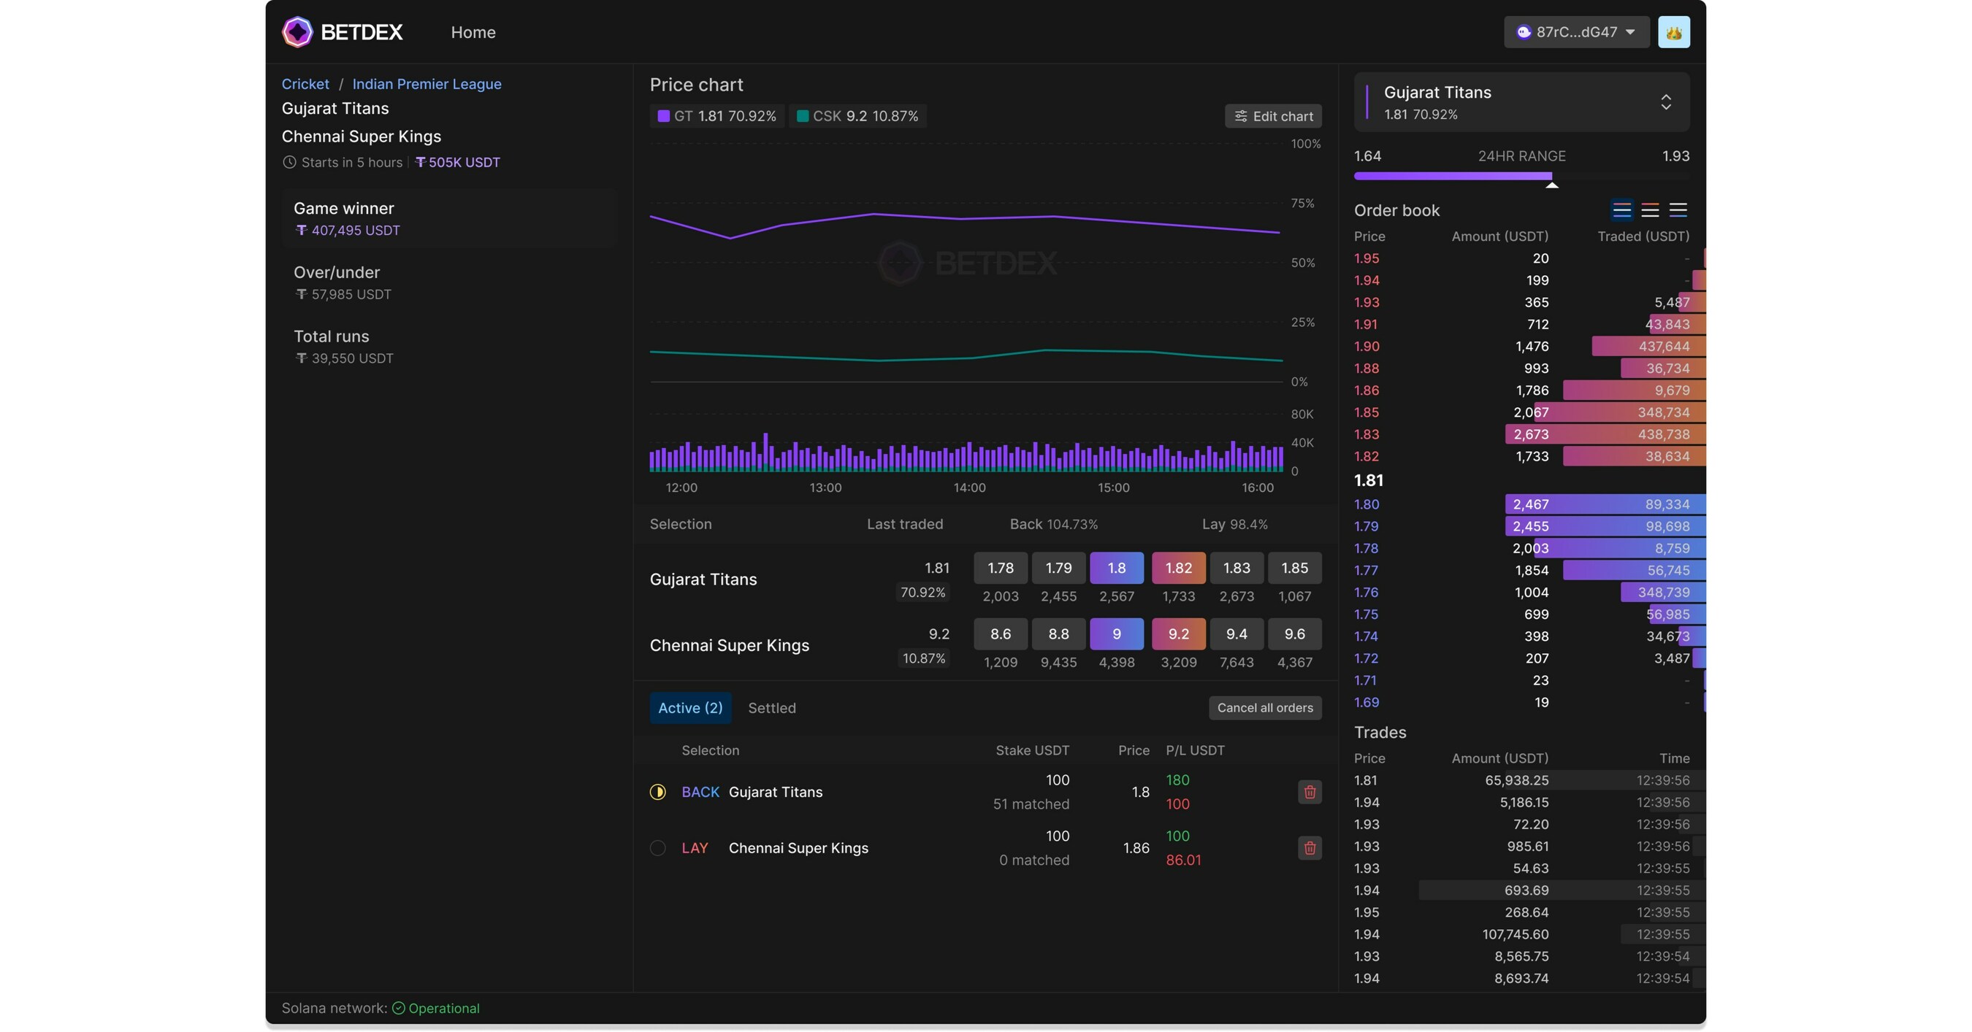Screen dimensions: 1972x1032
Task: Click the clock icon next to match start time
Action: 288,162
